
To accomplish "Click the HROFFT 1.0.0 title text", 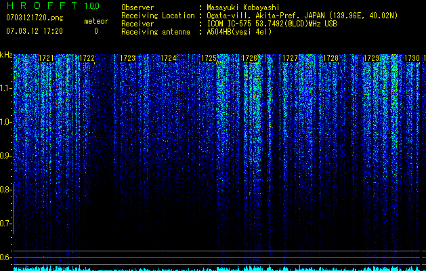I will [53, 5].
